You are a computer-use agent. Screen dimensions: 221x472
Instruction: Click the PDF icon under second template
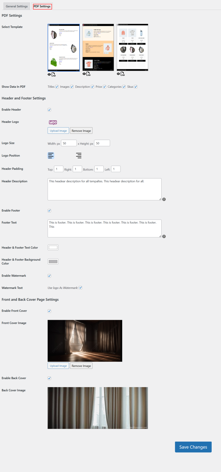[89, 74]
